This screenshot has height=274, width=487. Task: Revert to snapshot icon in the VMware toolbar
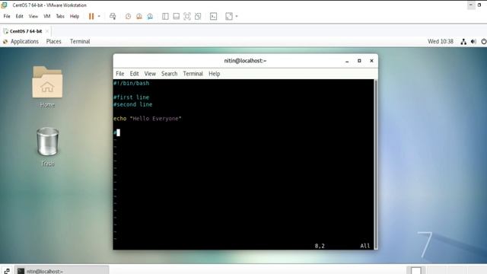[138, 16]
